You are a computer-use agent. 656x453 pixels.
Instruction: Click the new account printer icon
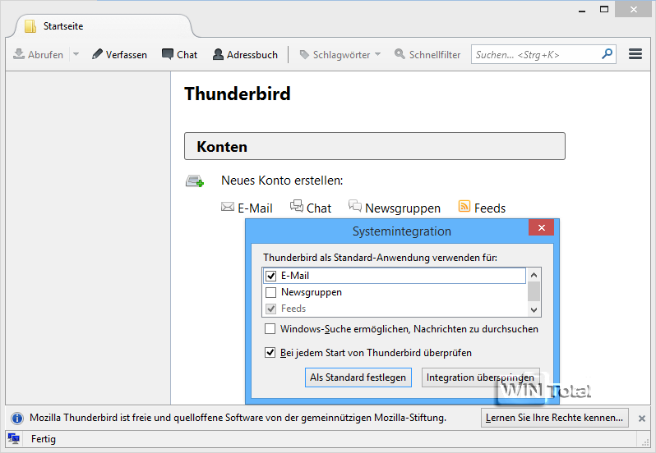tap(195, 181)
